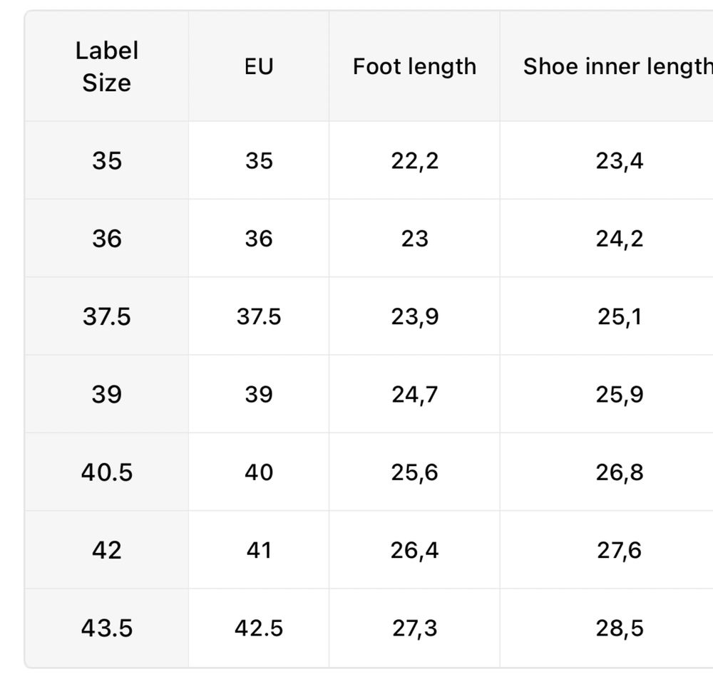Viewport: 713px width, 679px height.
Task: Click foot length value 23
Action: tap(414, 238)
